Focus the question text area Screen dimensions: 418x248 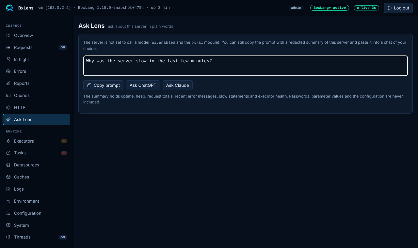click(246, 66)
